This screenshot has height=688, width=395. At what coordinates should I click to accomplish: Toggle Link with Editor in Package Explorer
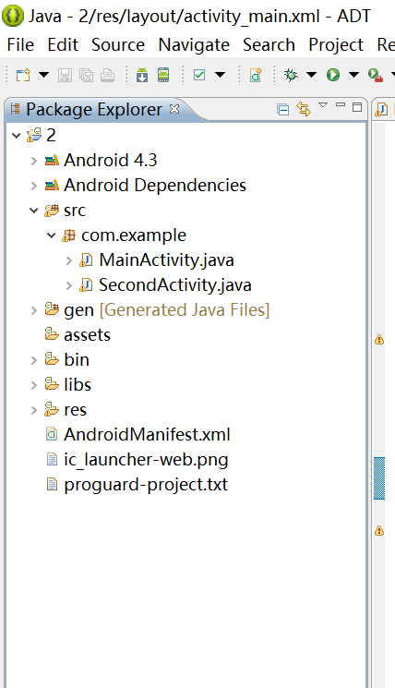304,109
